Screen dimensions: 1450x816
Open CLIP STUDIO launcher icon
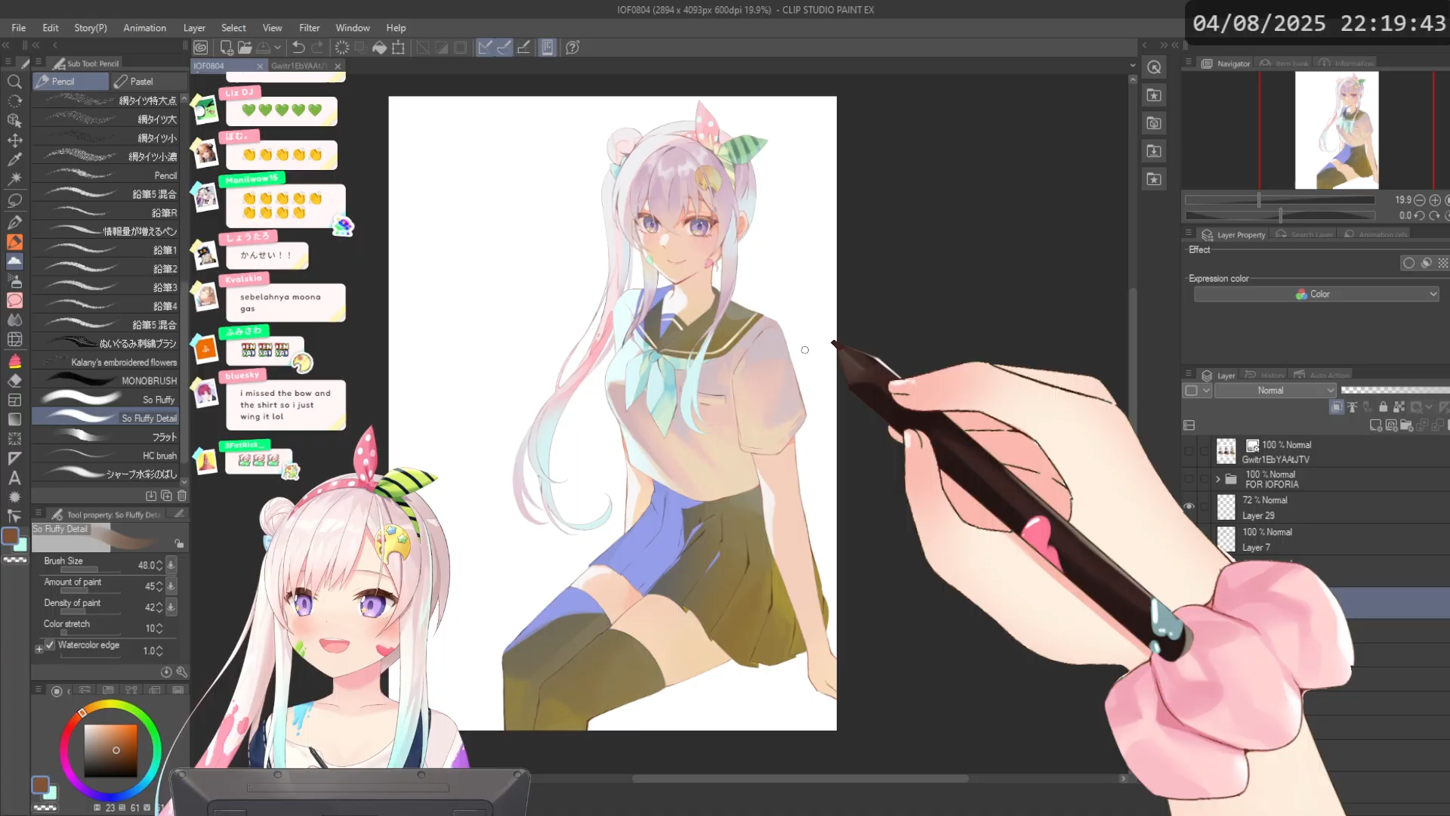(x=201, y=48)
